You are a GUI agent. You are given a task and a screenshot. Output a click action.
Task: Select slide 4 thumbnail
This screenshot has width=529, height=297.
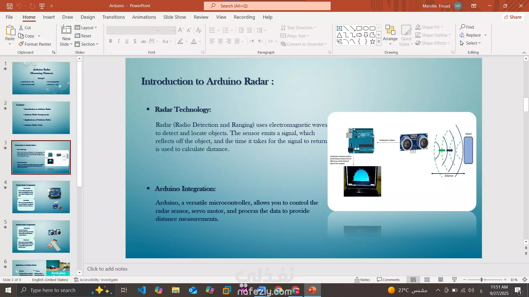[x=41, y=197]
